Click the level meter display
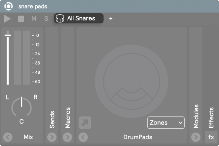 point(22,58)
